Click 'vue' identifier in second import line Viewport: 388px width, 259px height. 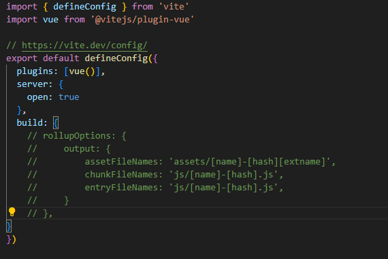50,20
